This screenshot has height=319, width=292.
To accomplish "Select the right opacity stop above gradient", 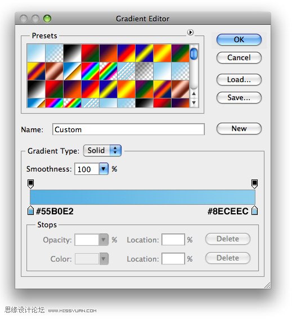I will coord(254,184).
